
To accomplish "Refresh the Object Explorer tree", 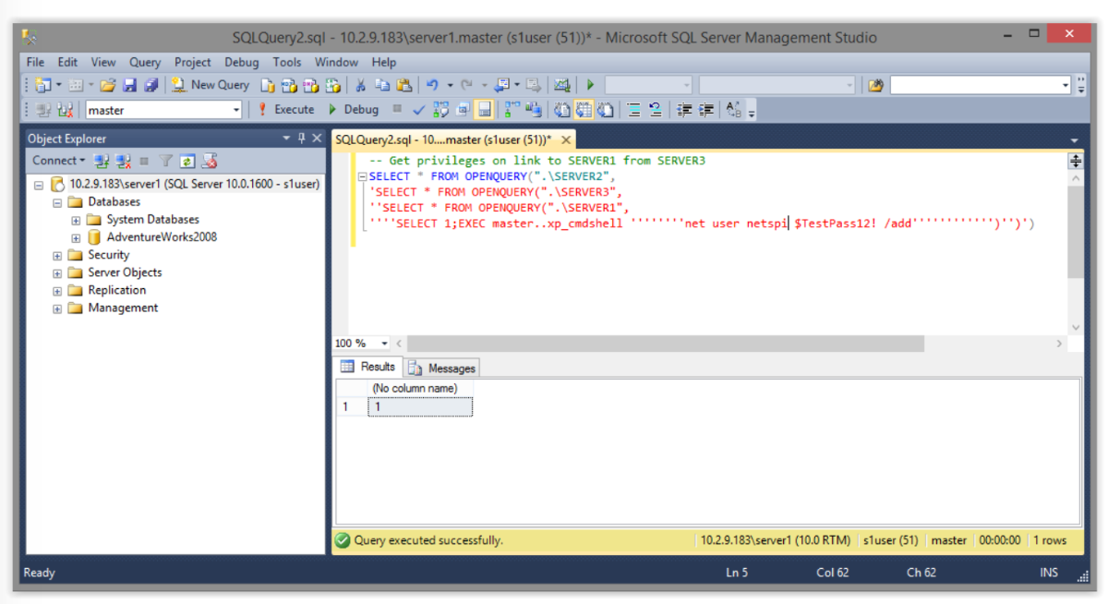I will (187, 161).
